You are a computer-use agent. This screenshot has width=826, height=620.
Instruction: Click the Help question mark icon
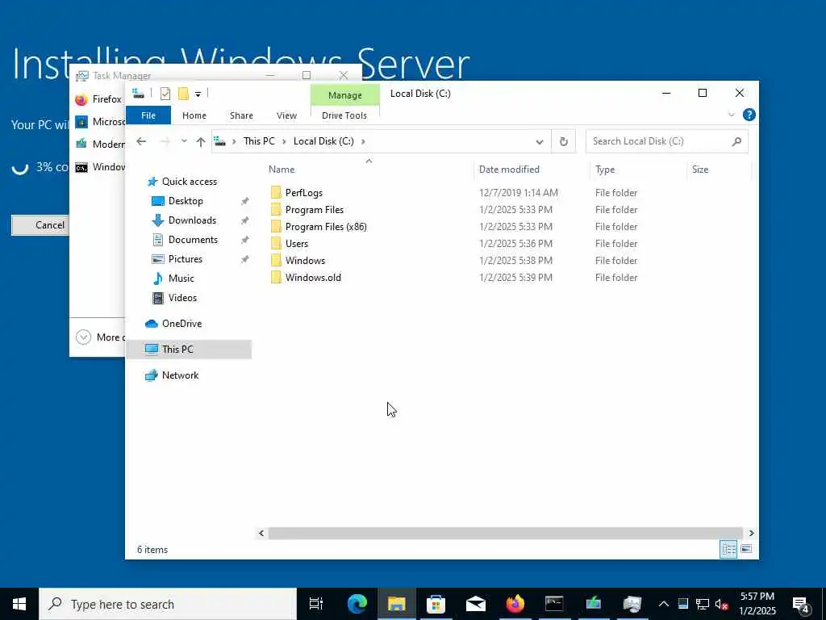click(749, 115)
